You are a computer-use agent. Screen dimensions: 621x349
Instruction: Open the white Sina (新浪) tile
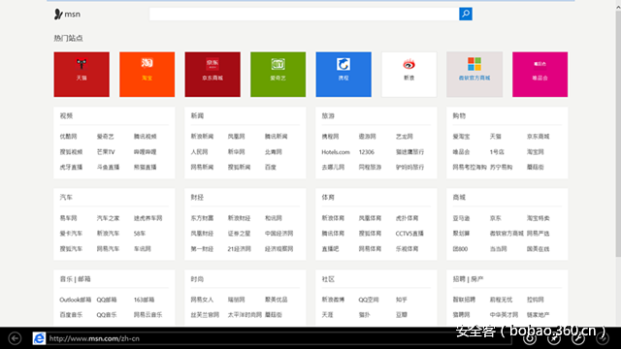pyautogui.click(x=409, y=75)
